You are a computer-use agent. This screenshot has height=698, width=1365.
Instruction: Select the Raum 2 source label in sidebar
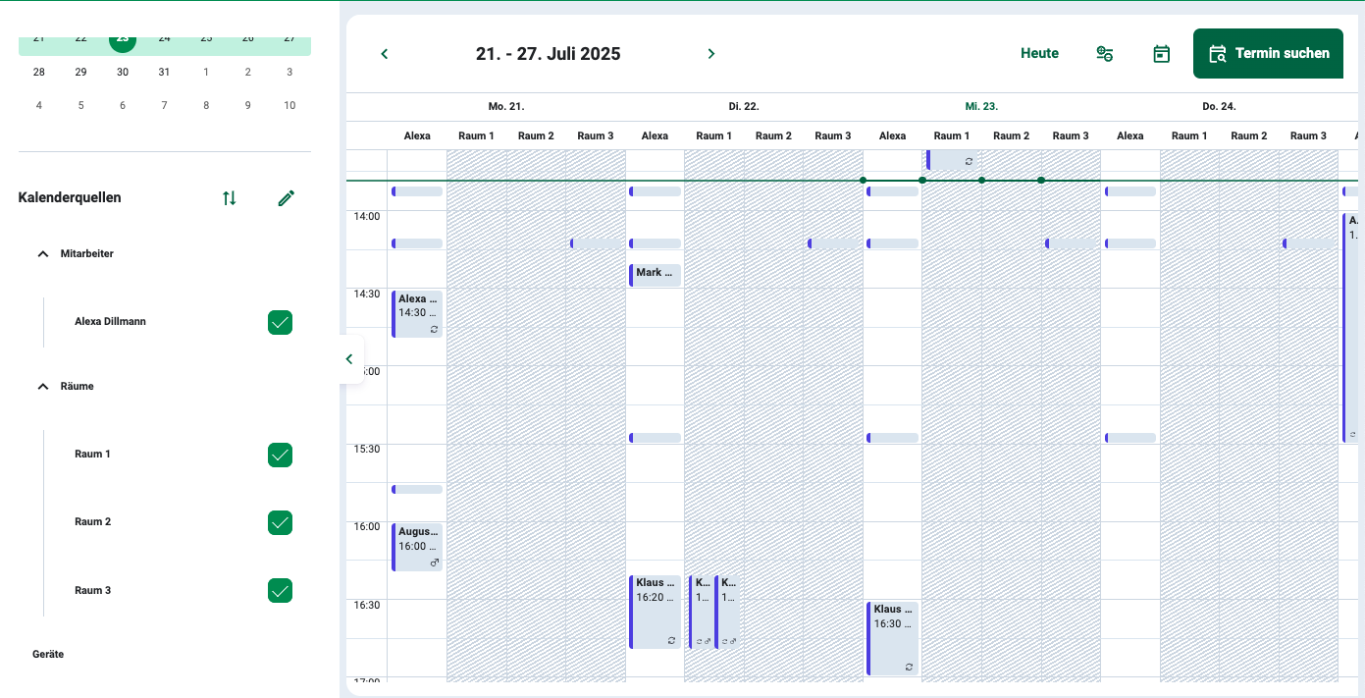click(92, 522)
